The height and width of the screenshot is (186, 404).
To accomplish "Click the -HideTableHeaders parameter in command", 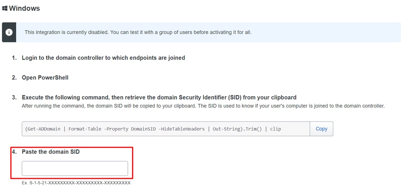I will click(182, 129).
